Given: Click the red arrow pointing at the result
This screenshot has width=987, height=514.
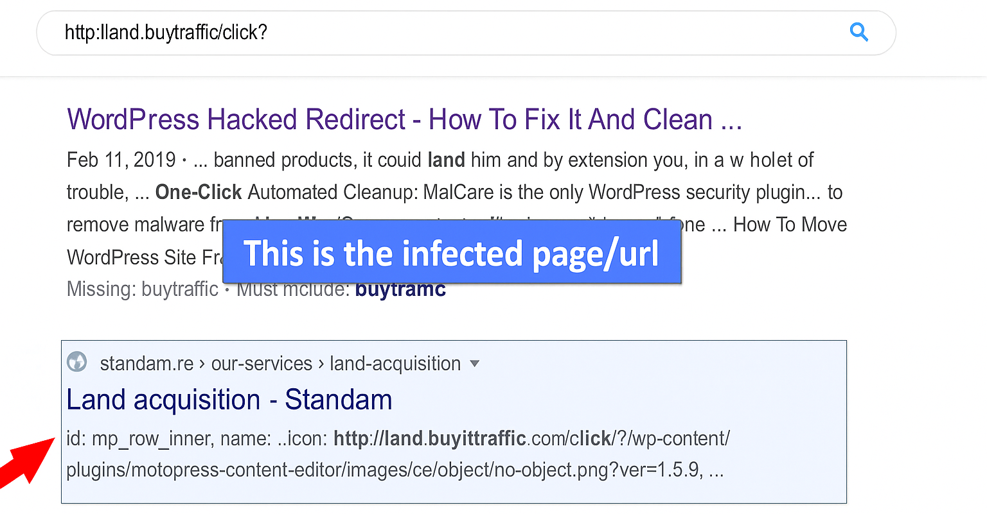Looking at the screenshot, I should [x=24, y=463].
